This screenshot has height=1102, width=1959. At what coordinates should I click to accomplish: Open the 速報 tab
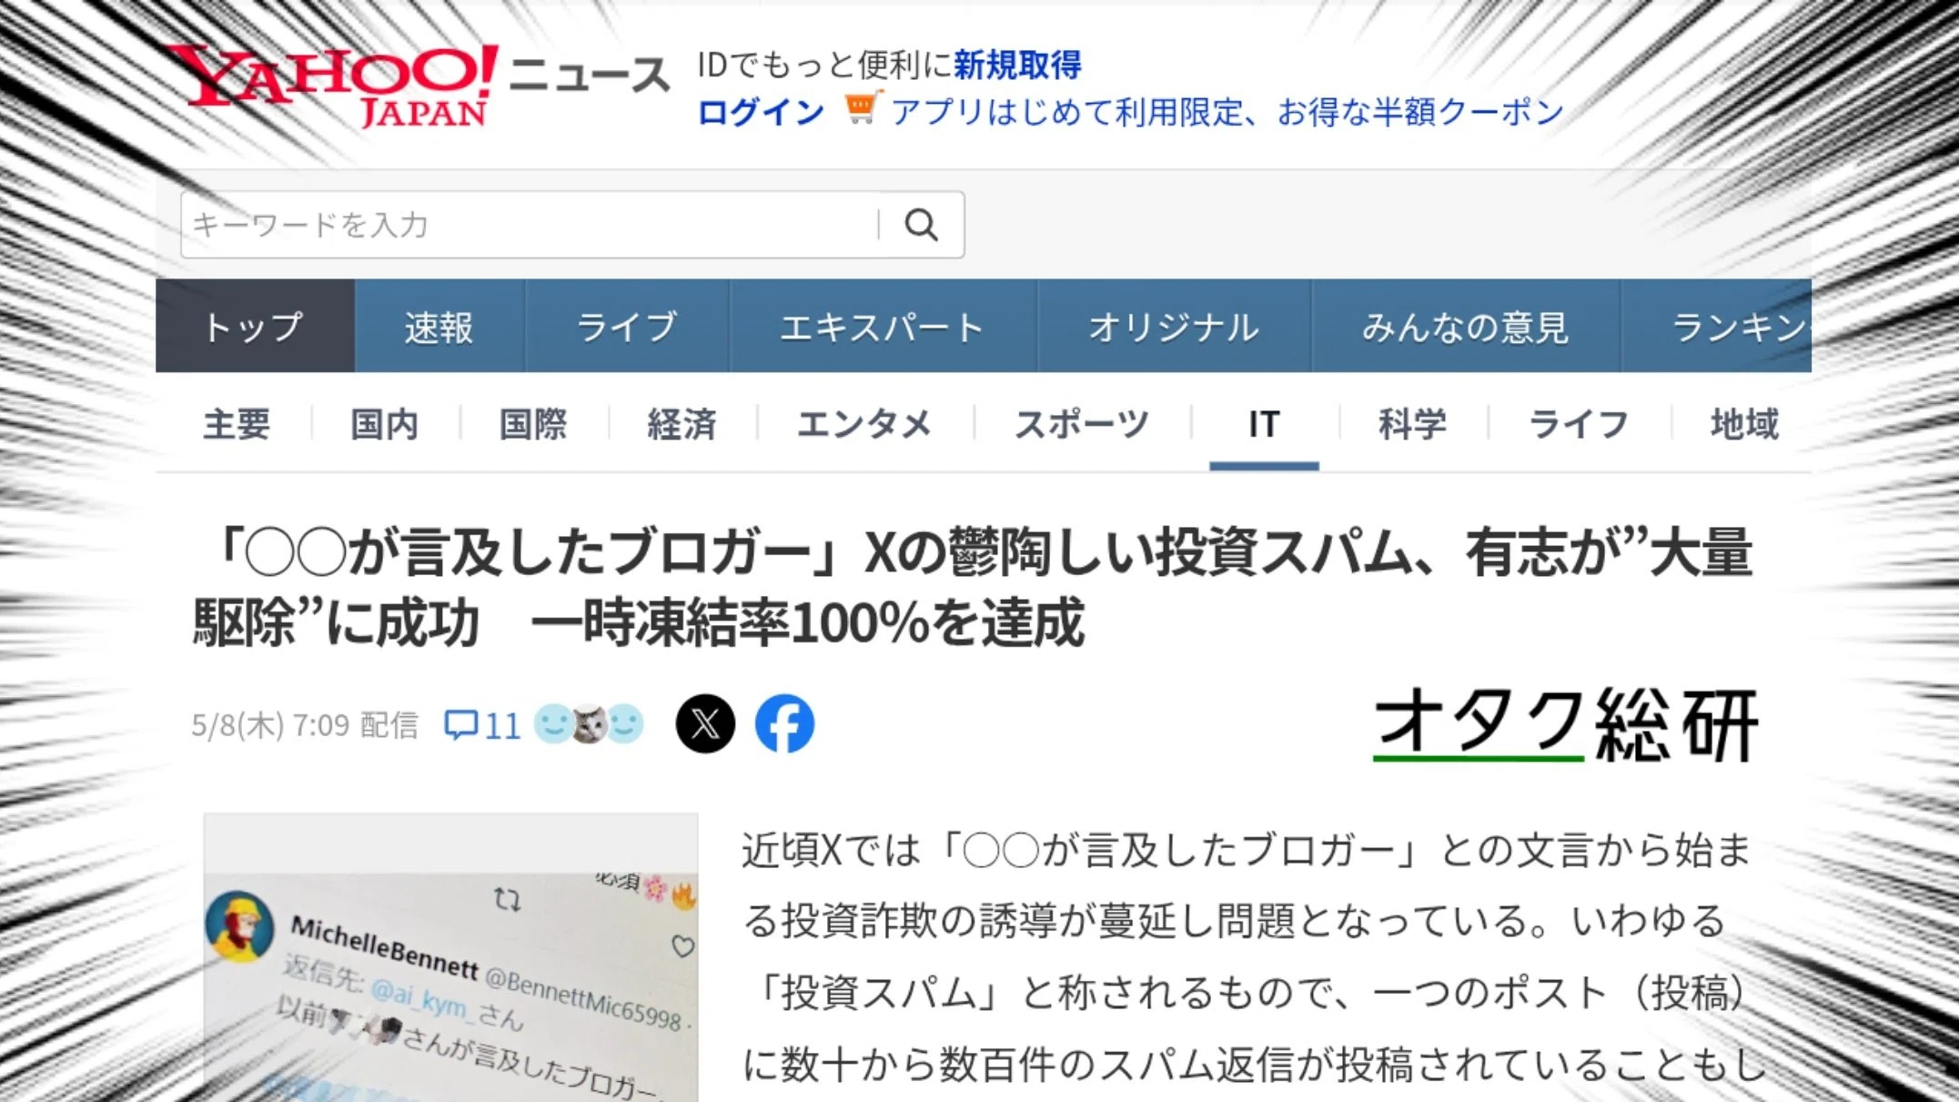tap(439, 326)
